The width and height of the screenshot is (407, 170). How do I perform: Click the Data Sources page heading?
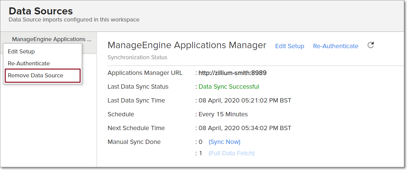click(41, 11)
